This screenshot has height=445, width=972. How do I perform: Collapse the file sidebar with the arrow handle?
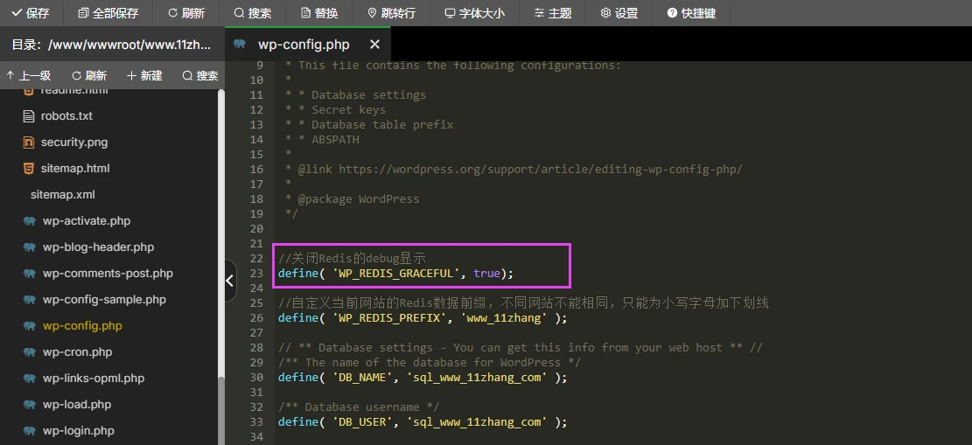pos(230,281)
